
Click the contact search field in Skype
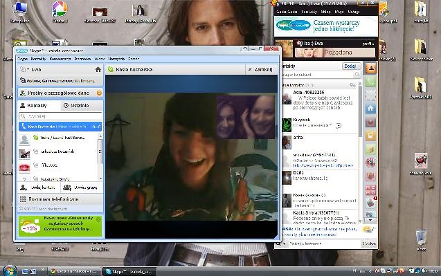point(60,116)
